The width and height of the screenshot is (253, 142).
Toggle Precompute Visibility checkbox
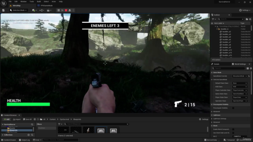pos(233,108)
